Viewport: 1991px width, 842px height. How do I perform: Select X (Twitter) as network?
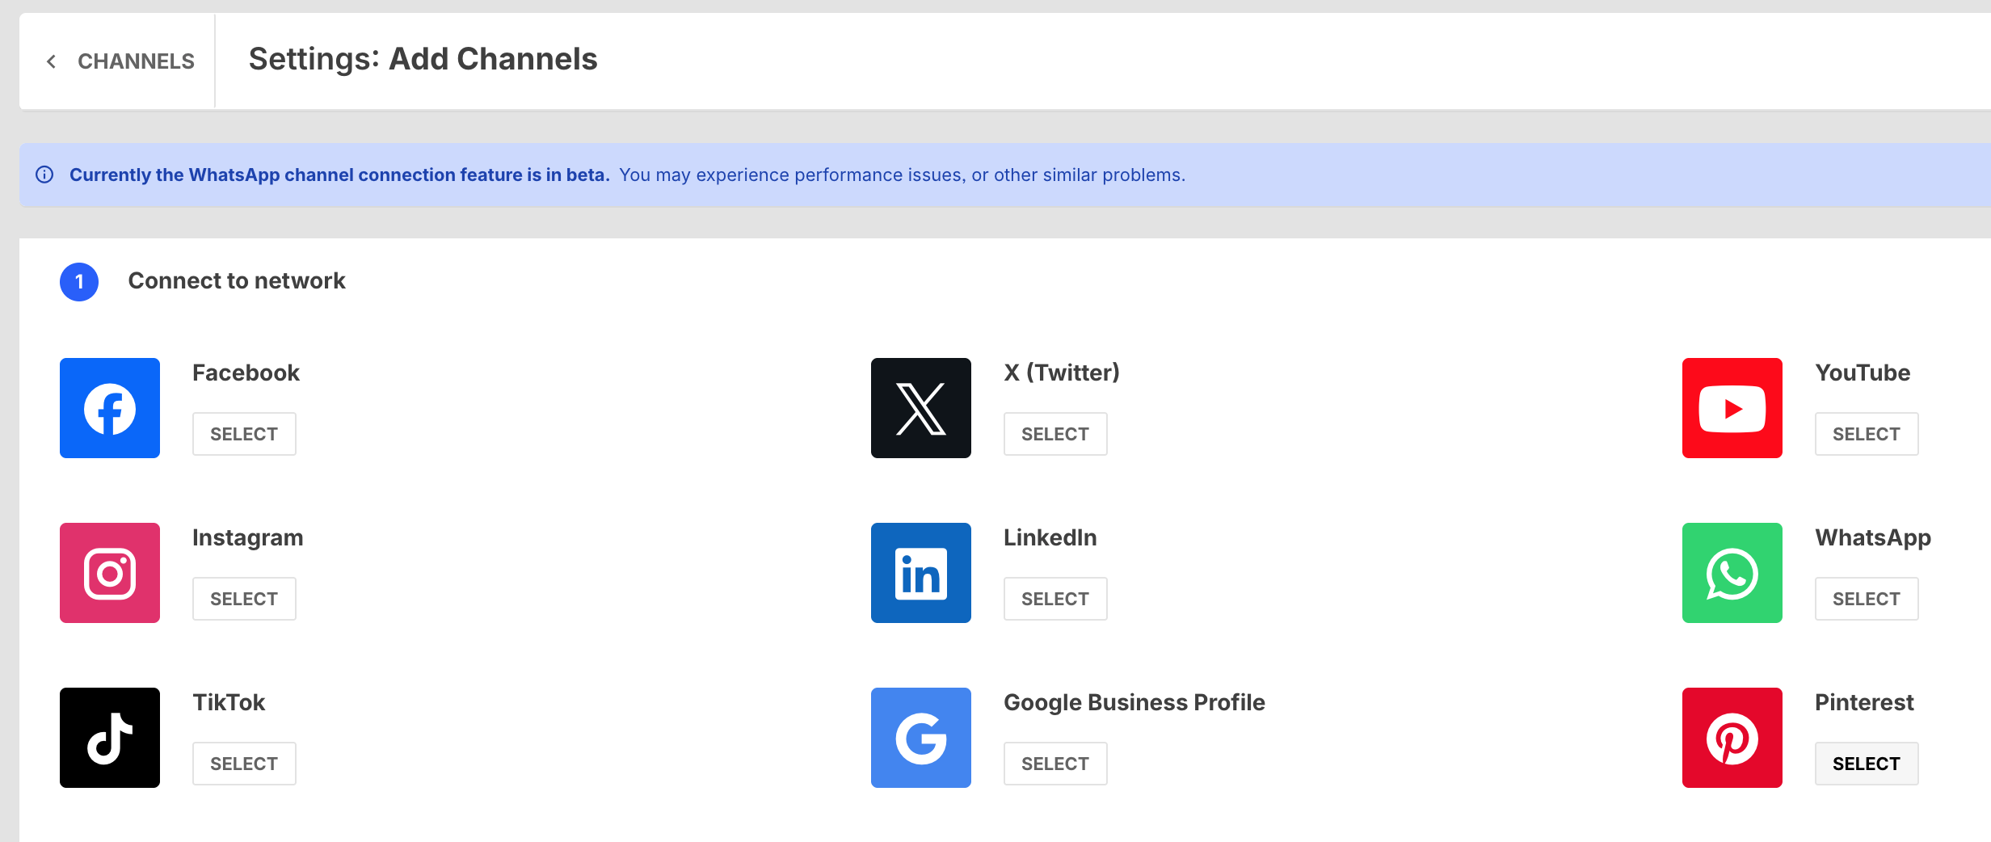click(x=1055, y=434)
